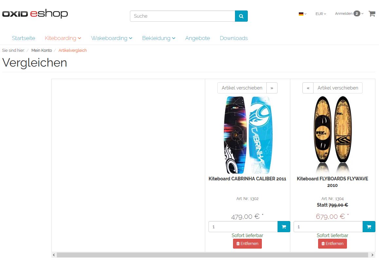Click the search magnifier button
Viewport: 379px width, 263px height.
241,16
